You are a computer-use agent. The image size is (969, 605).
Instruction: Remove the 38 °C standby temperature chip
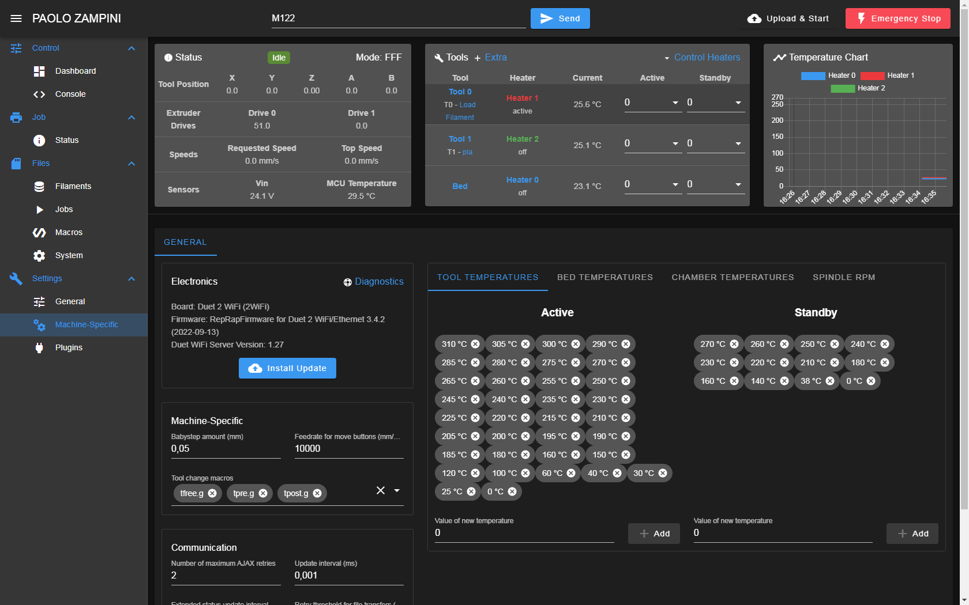coord(830,381)
